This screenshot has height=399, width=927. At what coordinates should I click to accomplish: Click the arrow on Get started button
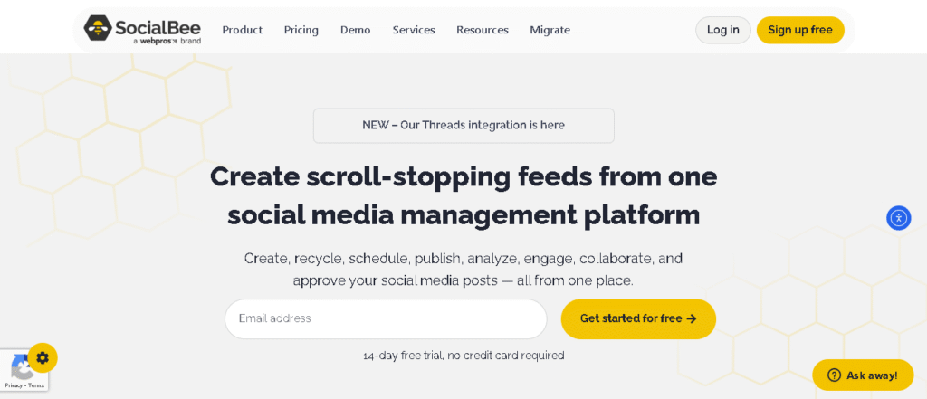tap(692, 318)
